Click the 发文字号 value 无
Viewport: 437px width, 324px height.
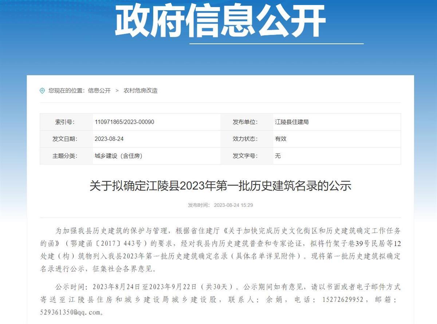pos(278,156)
